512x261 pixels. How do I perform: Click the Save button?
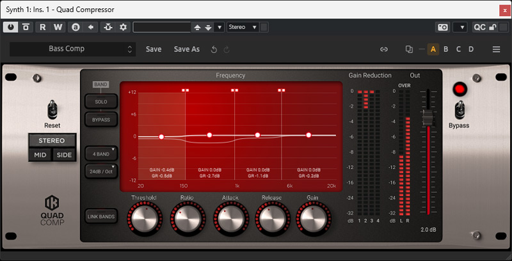point(154,49)
